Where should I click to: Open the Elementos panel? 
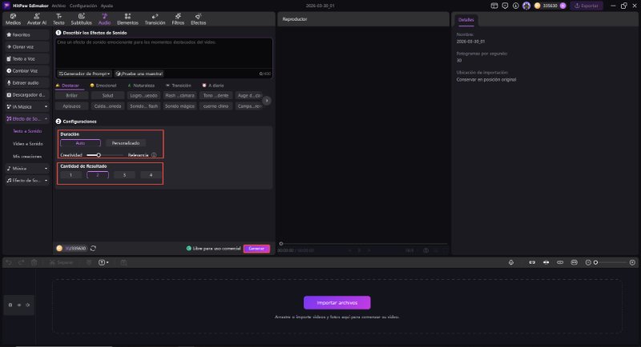click(127, 19)
